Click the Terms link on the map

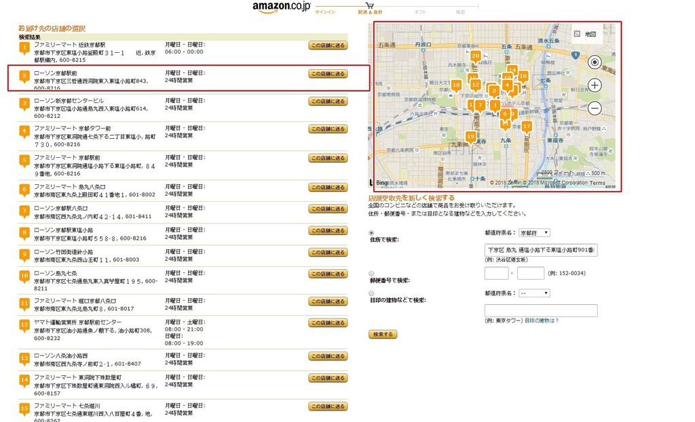pyautogui.click(x=597, y=183)
